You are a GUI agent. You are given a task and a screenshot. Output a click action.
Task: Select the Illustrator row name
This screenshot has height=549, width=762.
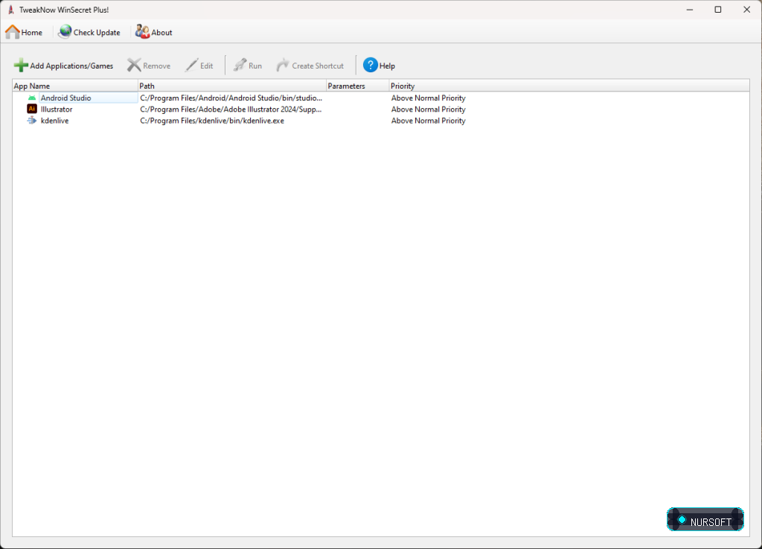57,110
